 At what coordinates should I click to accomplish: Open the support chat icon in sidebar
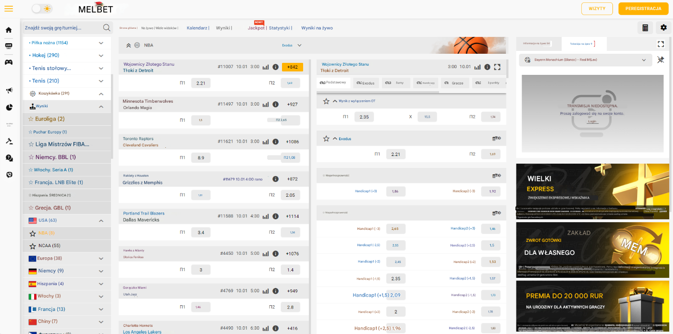click(x=9, y=158)
